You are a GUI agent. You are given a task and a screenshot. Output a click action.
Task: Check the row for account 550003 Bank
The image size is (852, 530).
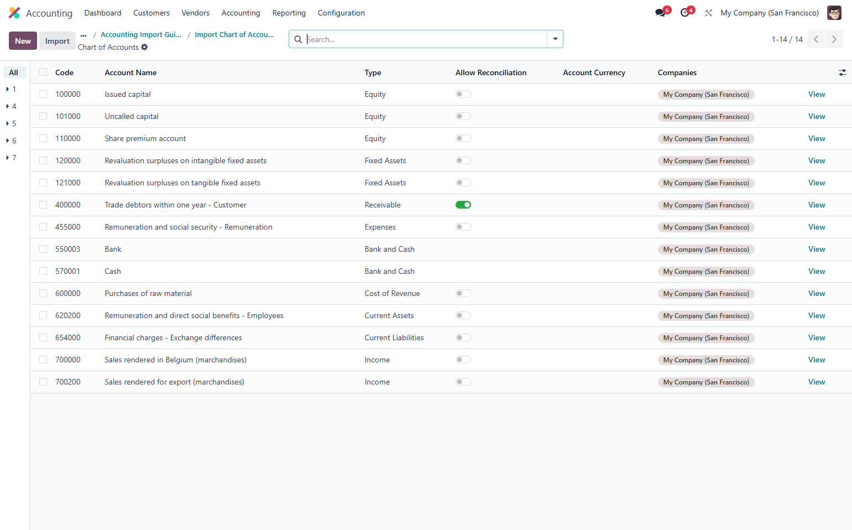point(43,249)
